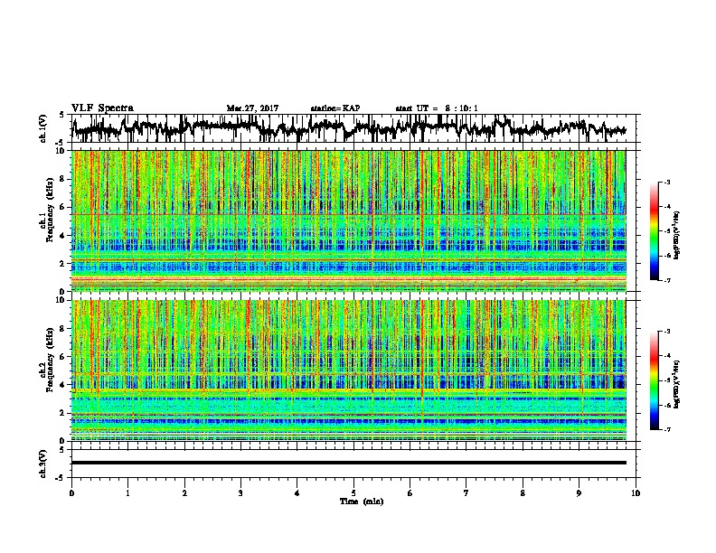Click the log(PSD) label beside ch.2 colorbar

[677, 384]
